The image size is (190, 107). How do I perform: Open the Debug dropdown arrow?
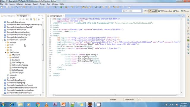coord(58,7)
